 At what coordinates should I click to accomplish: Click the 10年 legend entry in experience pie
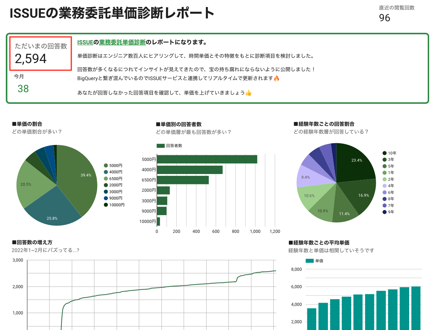point(389,153)
